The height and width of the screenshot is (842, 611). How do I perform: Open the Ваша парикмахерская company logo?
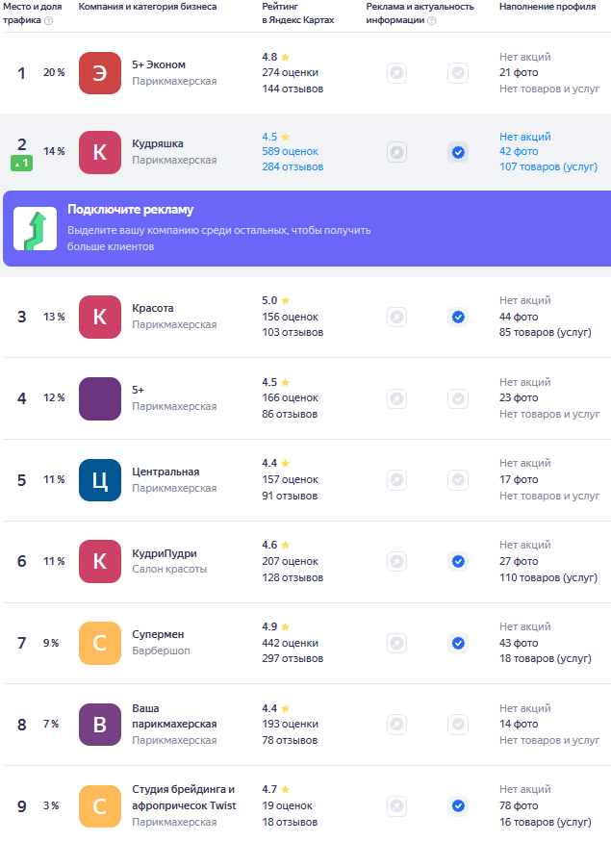(x=100, y=725)
